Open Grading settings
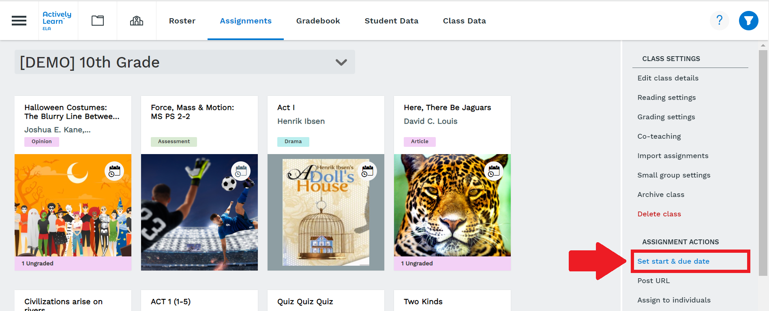This screenshot has width=769, height=311. [x=666, y=117]
